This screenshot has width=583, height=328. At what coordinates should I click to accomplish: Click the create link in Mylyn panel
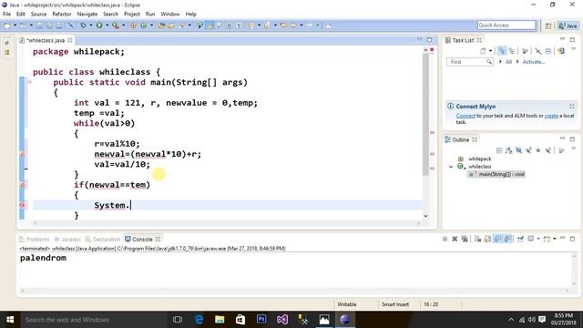click(x=551, y=116)
